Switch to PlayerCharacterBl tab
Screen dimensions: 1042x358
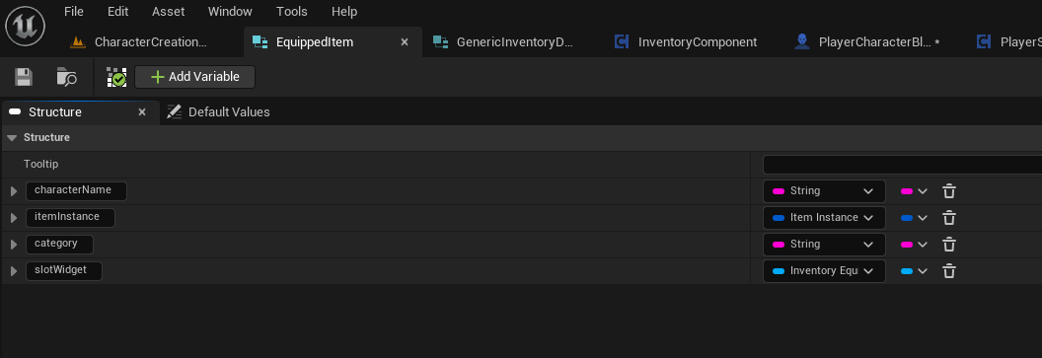point(878,41)
